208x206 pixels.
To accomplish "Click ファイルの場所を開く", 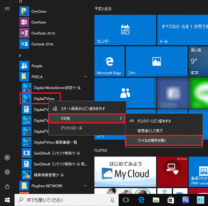I will (164, 140).
